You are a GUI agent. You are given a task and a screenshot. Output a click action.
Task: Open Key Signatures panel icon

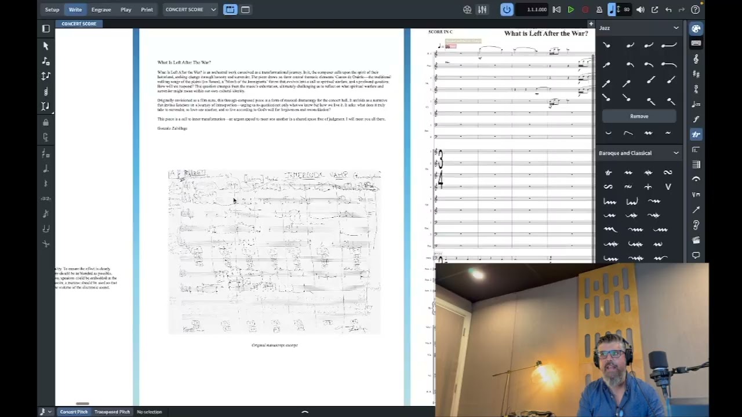[x=696, y=74]
